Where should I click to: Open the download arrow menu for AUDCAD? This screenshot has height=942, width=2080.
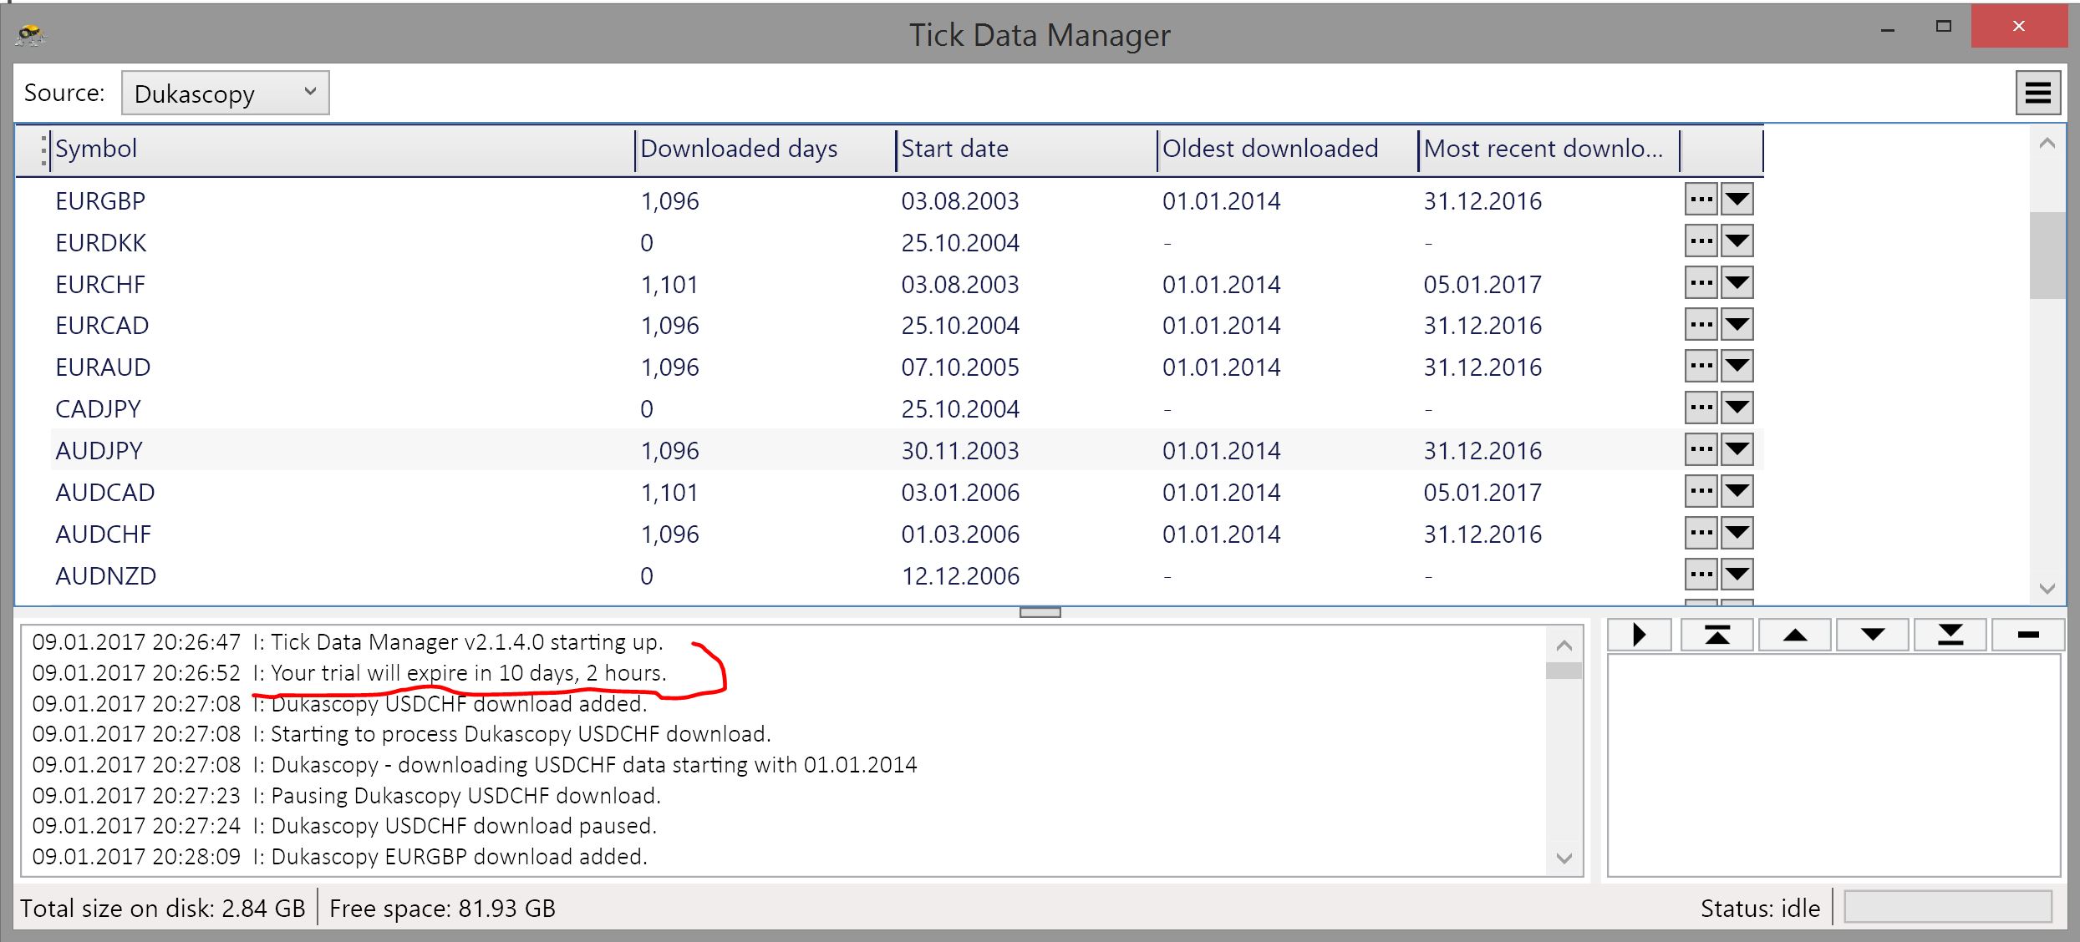1737,492
